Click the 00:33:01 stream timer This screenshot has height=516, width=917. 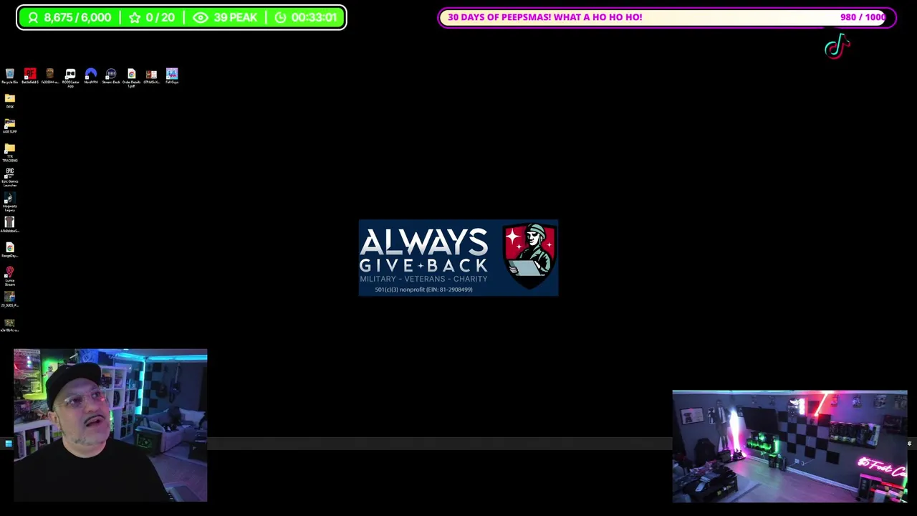306,17
